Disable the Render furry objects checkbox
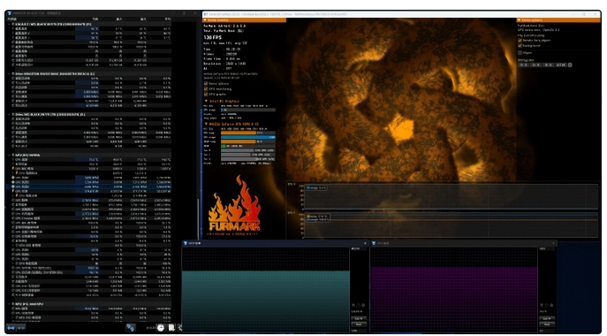Image resolution: width=607 pixels, height=336 pixels. click(520, 41)
